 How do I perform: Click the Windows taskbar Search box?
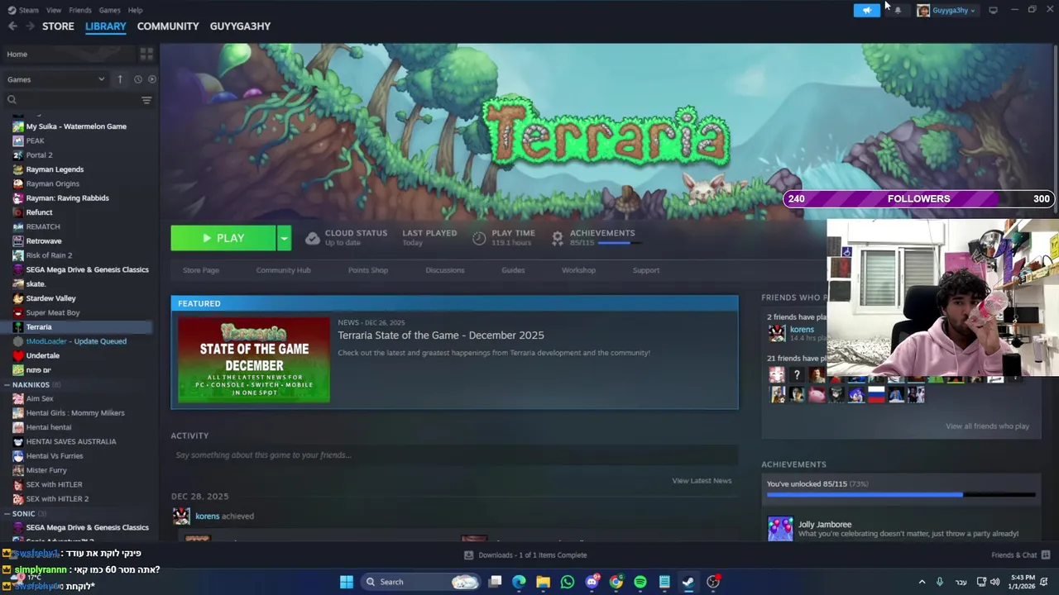pyautogui.click(x=422, y=582)
